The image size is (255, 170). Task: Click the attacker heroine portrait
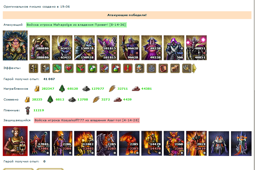click(15, 46)
